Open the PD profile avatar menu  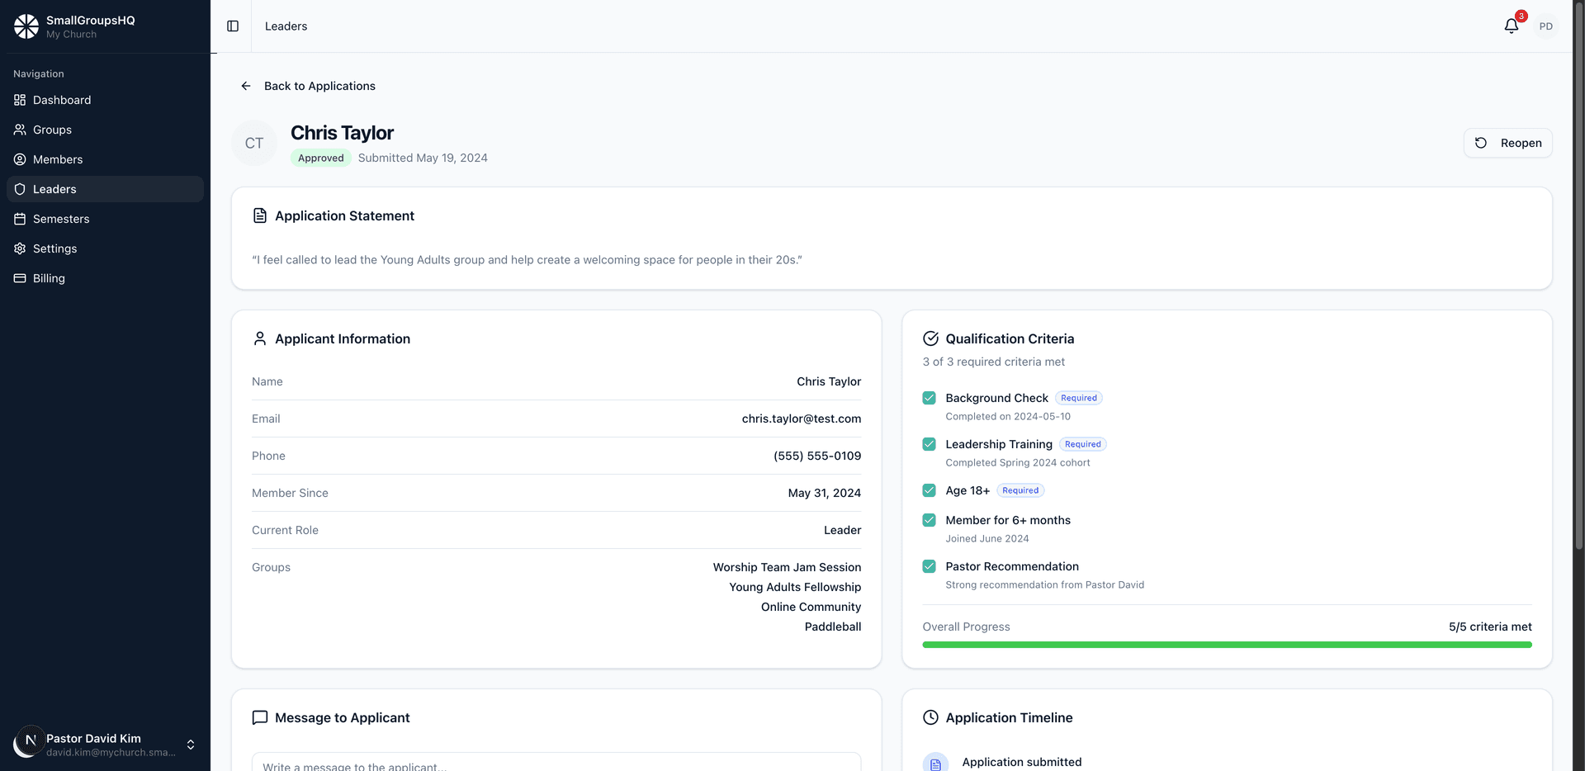tap(1547, 26)
